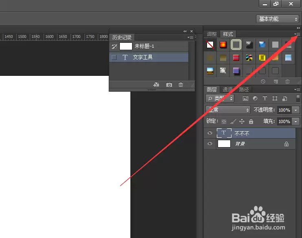Create a new style icon
Viewport: 302px width, 238px height.
coord(276,82)
